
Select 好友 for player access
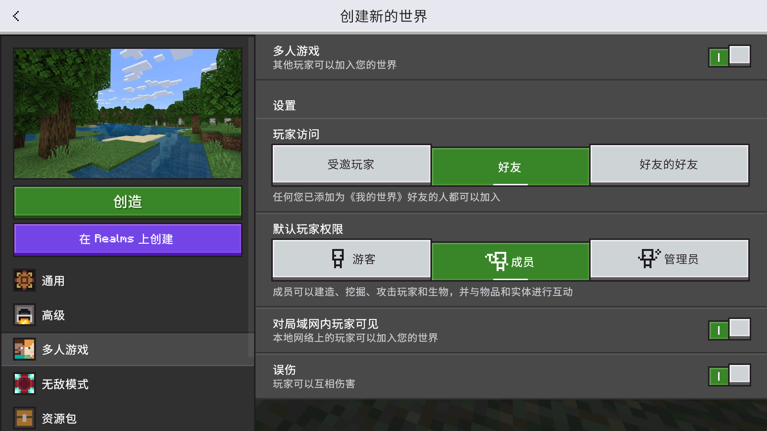tap(510, 166)
